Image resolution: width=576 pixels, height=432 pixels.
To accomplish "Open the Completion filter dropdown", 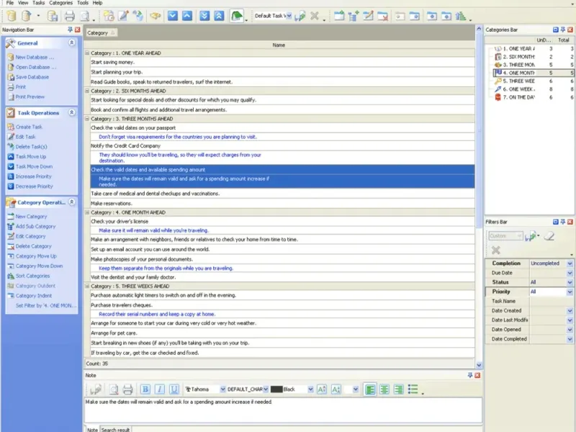I will (570, 264).
